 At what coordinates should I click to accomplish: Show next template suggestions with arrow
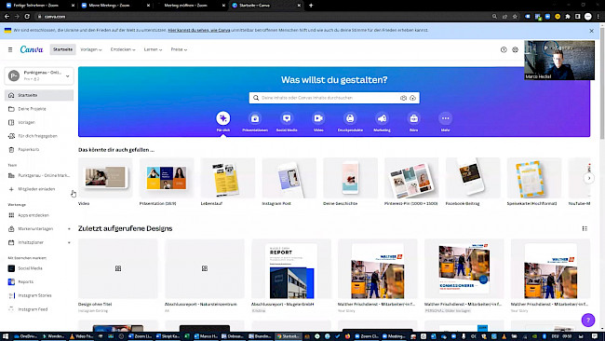click(x=589, y=178)
